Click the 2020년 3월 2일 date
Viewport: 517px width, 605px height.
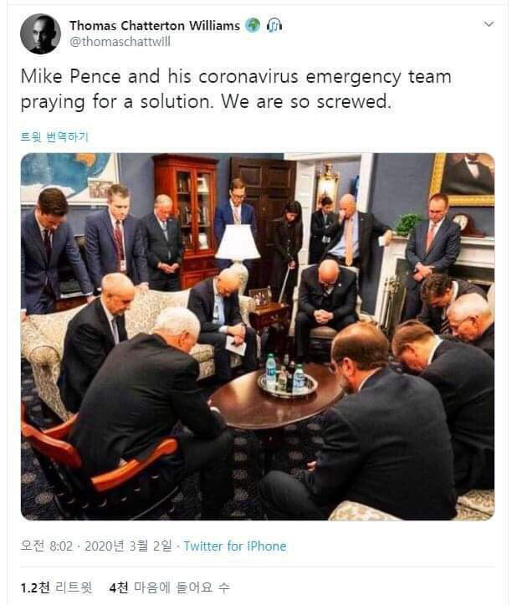(x=128, y=546)
